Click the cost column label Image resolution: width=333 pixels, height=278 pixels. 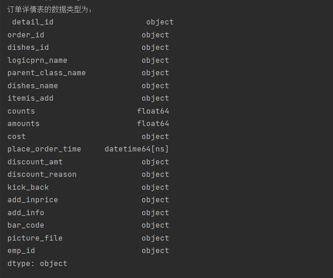click(17, 137)
